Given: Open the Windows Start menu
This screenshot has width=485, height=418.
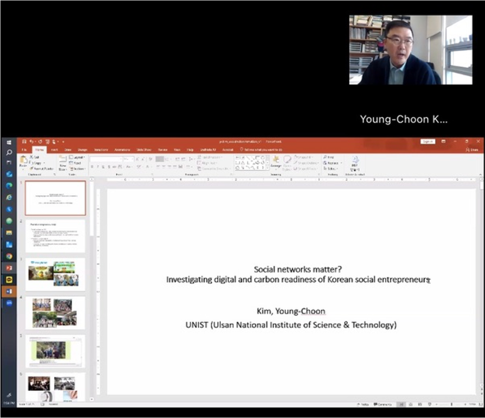Looking at the screenshot, I should pos(9,142).
